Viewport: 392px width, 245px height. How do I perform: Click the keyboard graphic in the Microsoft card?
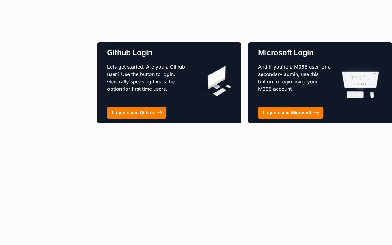click(x=355, y=95)
